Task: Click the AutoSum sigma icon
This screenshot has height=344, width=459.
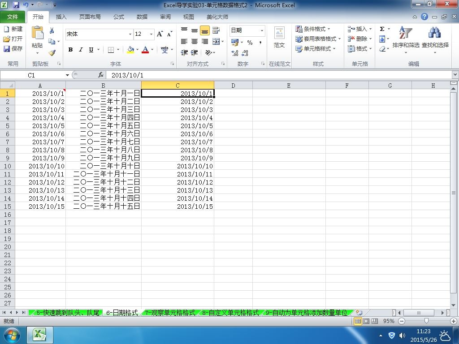Action: 382,29
